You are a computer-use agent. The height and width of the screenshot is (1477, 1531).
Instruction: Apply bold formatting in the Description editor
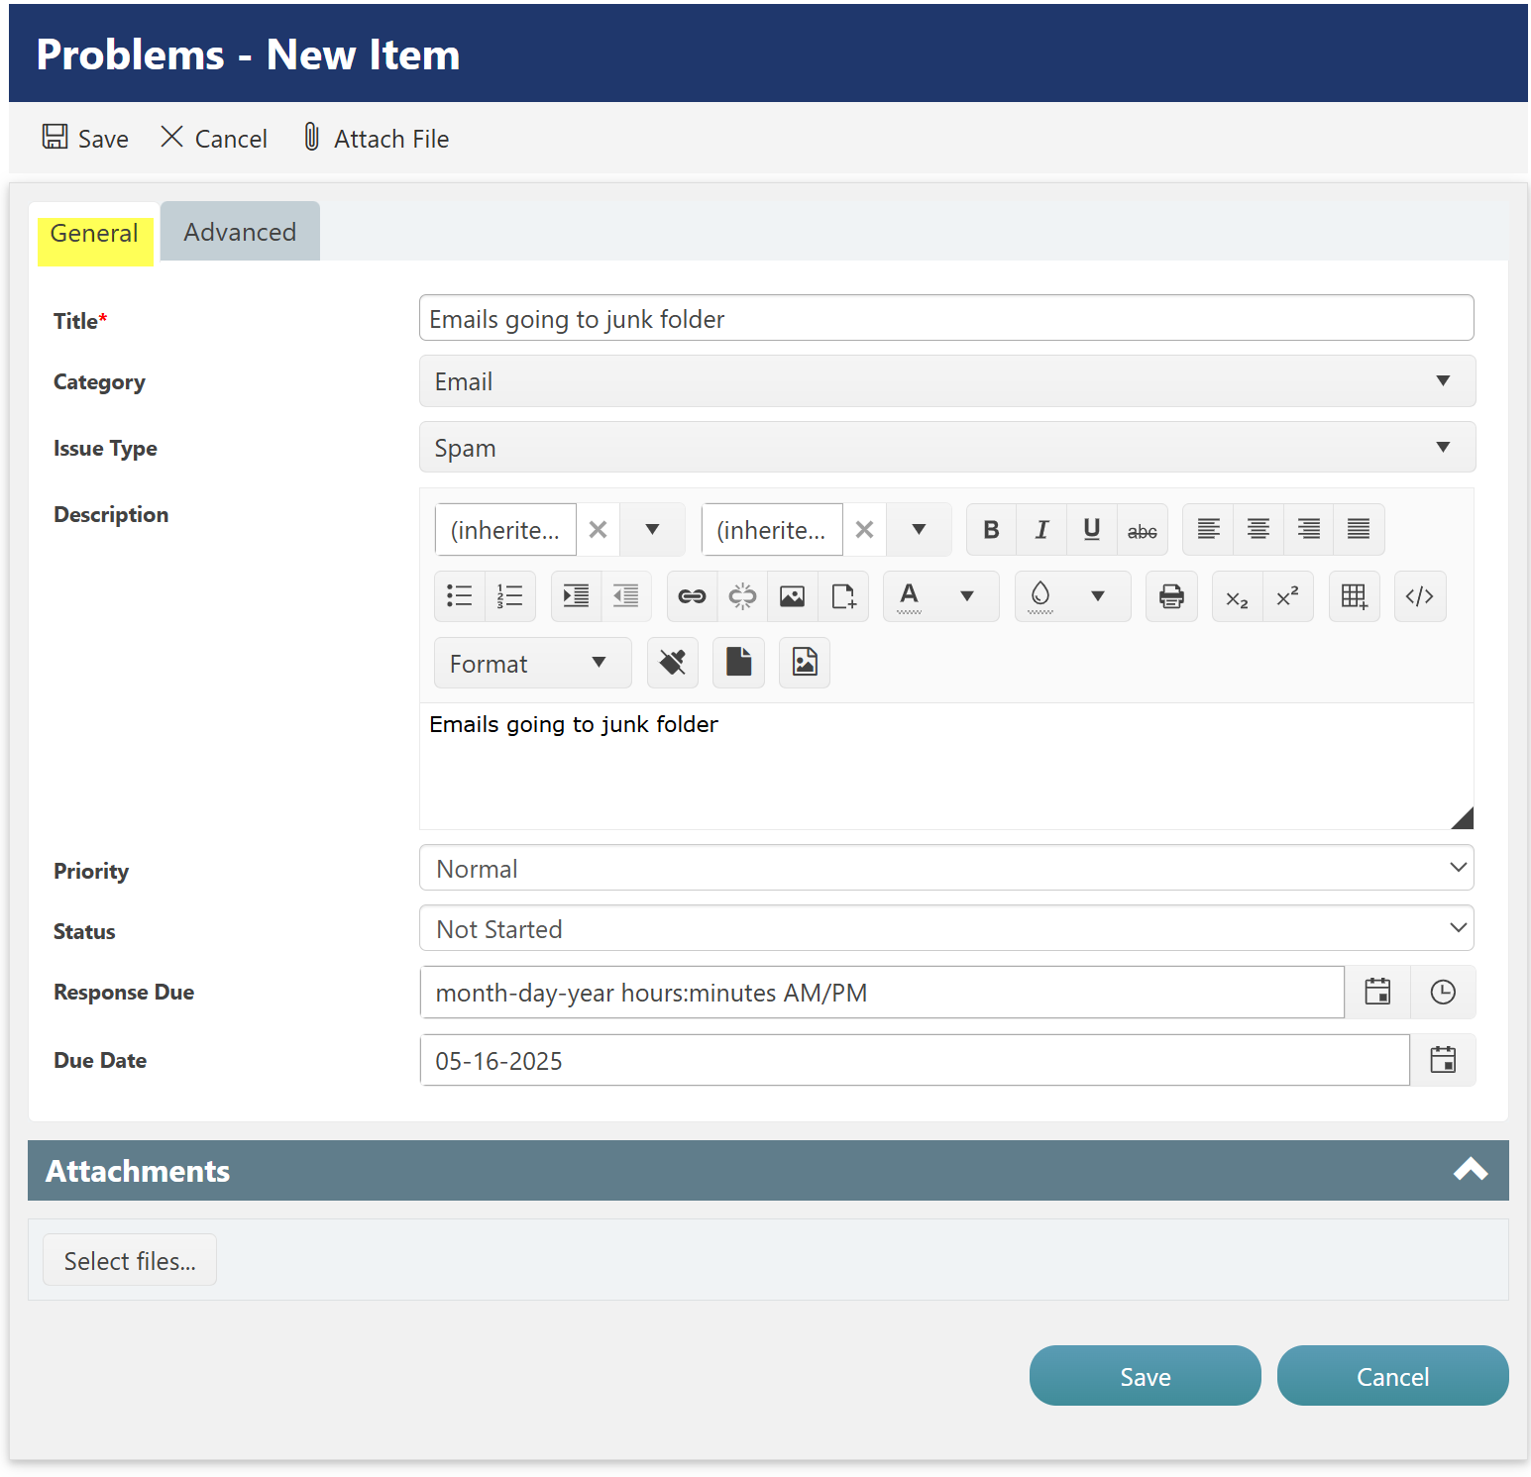point(991,529)
